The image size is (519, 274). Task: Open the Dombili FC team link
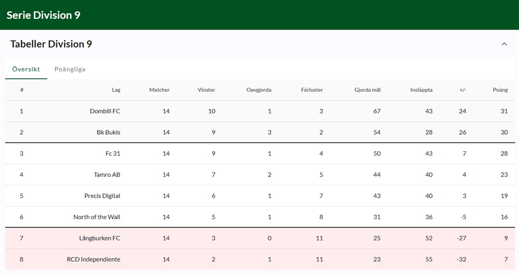(105, 111)
